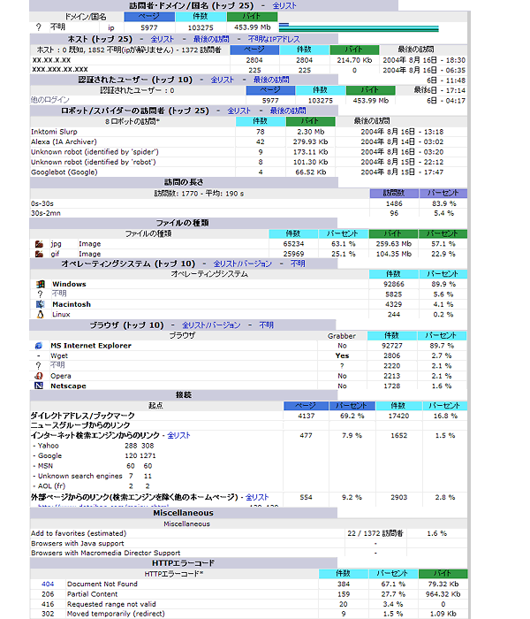This screenshot has width=530, height=619.
Task: Select the 他のログイン row label
Action: tap(50, 100)
